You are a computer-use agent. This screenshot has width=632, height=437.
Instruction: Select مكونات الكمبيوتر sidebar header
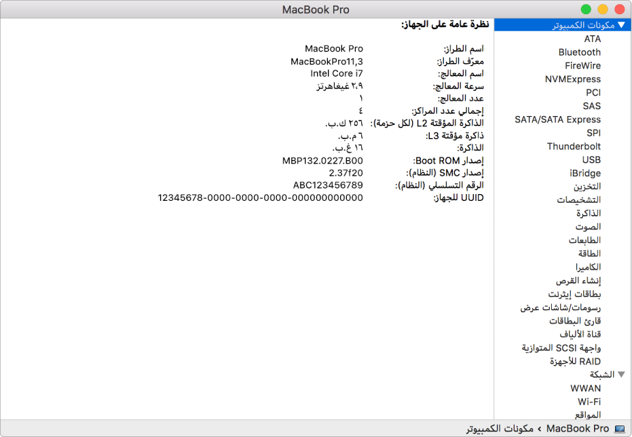coord(563,25)
